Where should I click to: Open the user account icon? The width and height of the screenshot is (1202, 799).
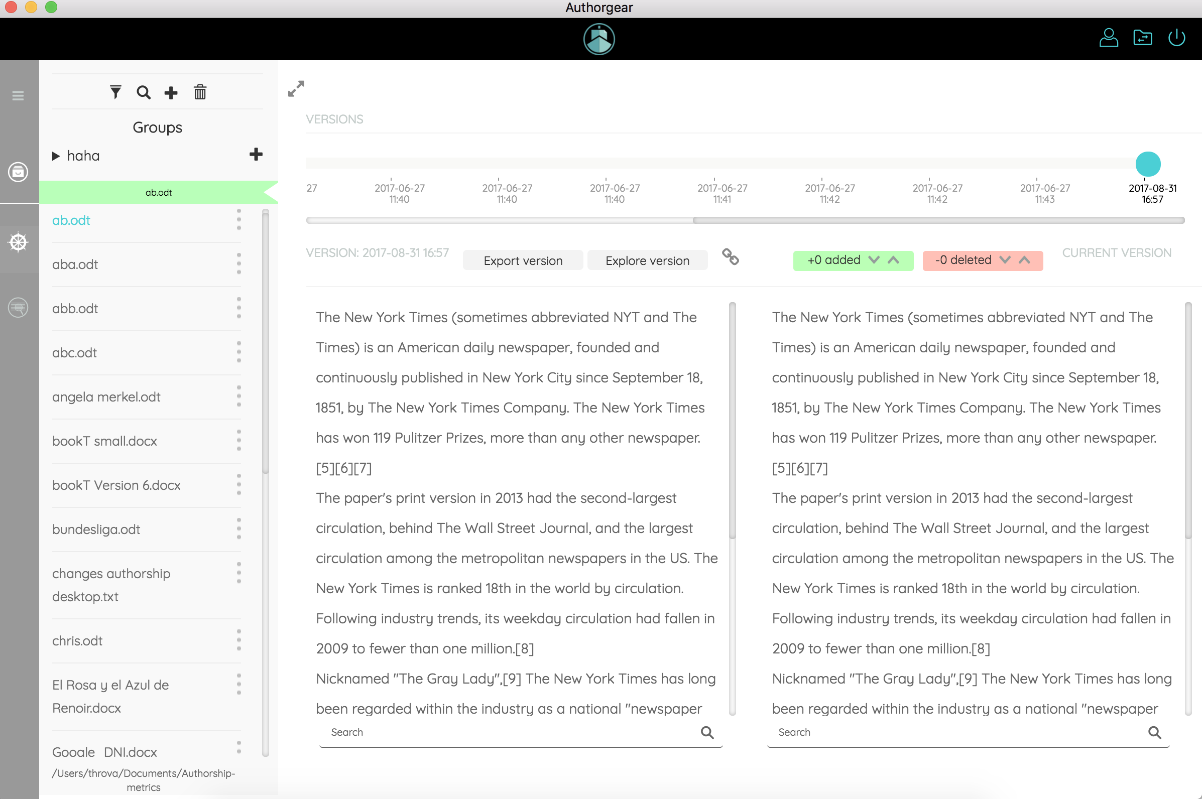(1109, 38)
